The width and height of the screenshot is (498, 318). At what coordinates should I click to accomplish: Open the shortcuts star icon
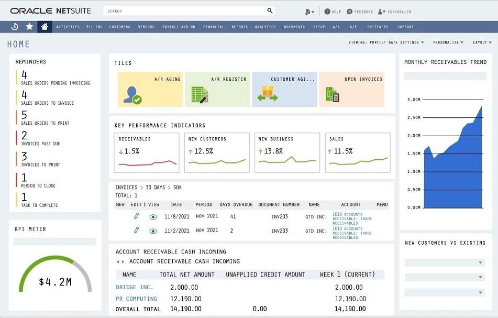coord(29,26)
